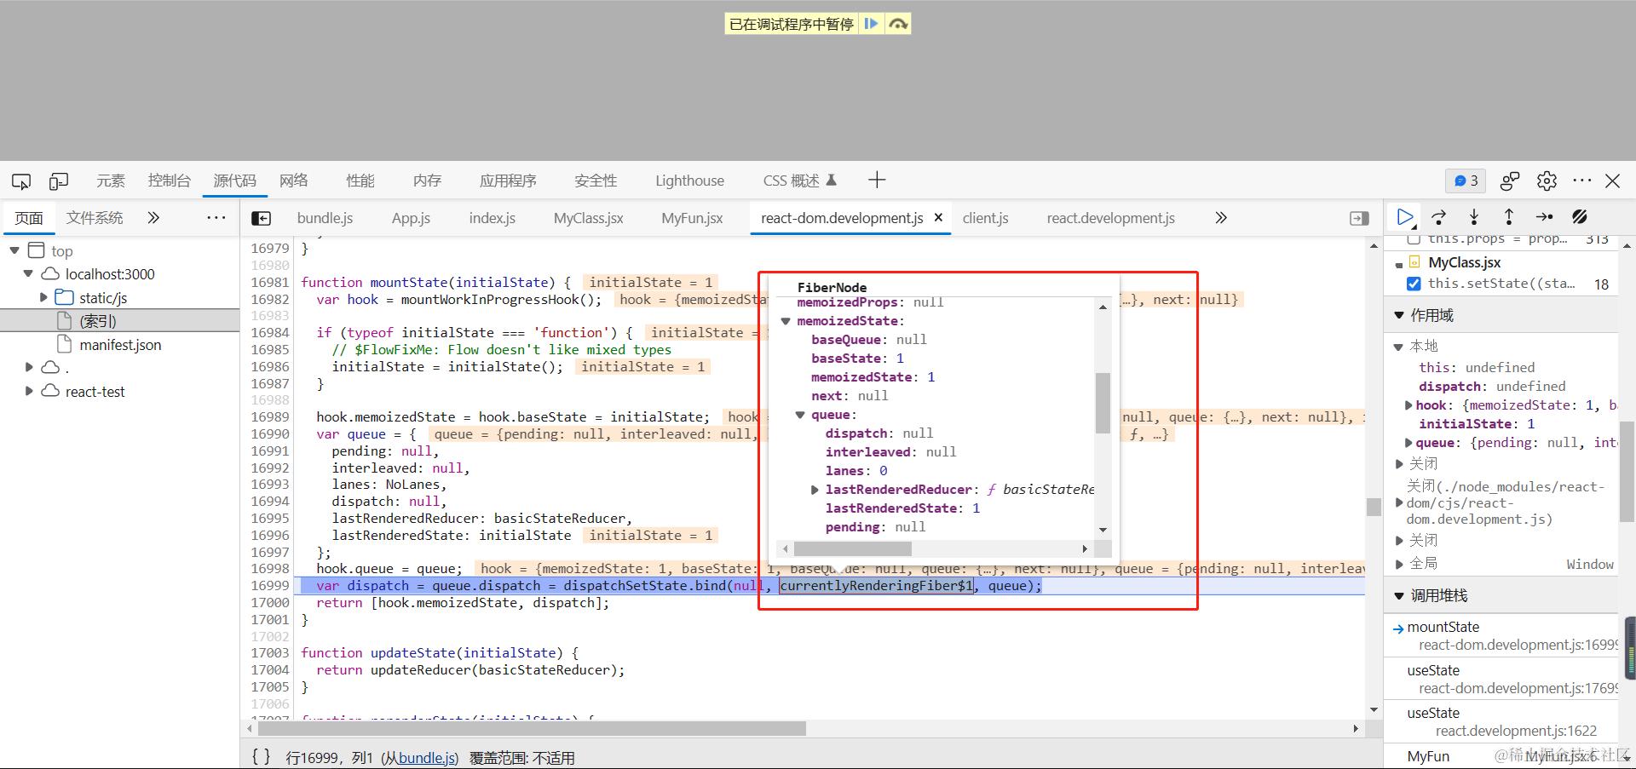The image size is (1636, 769).
Task: Open the App.js file tab
Action: click(x=411, y=218)
